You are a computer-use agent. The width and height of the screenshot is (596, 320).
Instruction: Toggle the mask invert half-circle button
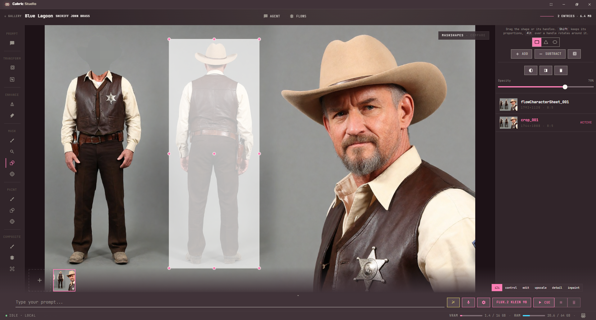click(x=531, y=70)
